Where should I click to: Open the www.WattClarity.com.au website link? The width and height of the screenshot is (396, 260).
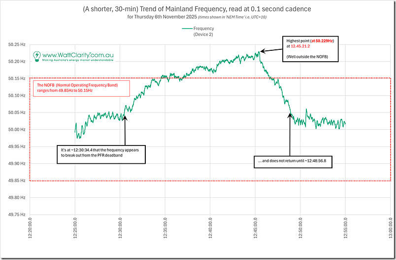pyautogui.click(x=77, y=54)
